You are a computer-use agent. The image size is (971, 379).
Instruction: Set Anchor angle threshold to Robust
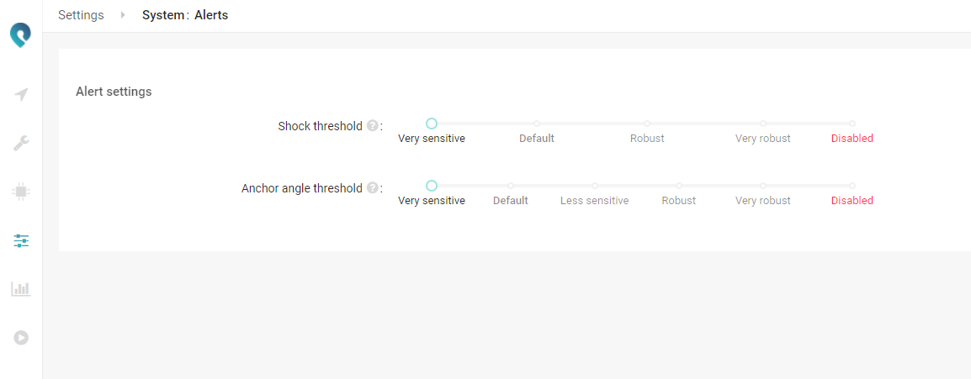point(679,186)
